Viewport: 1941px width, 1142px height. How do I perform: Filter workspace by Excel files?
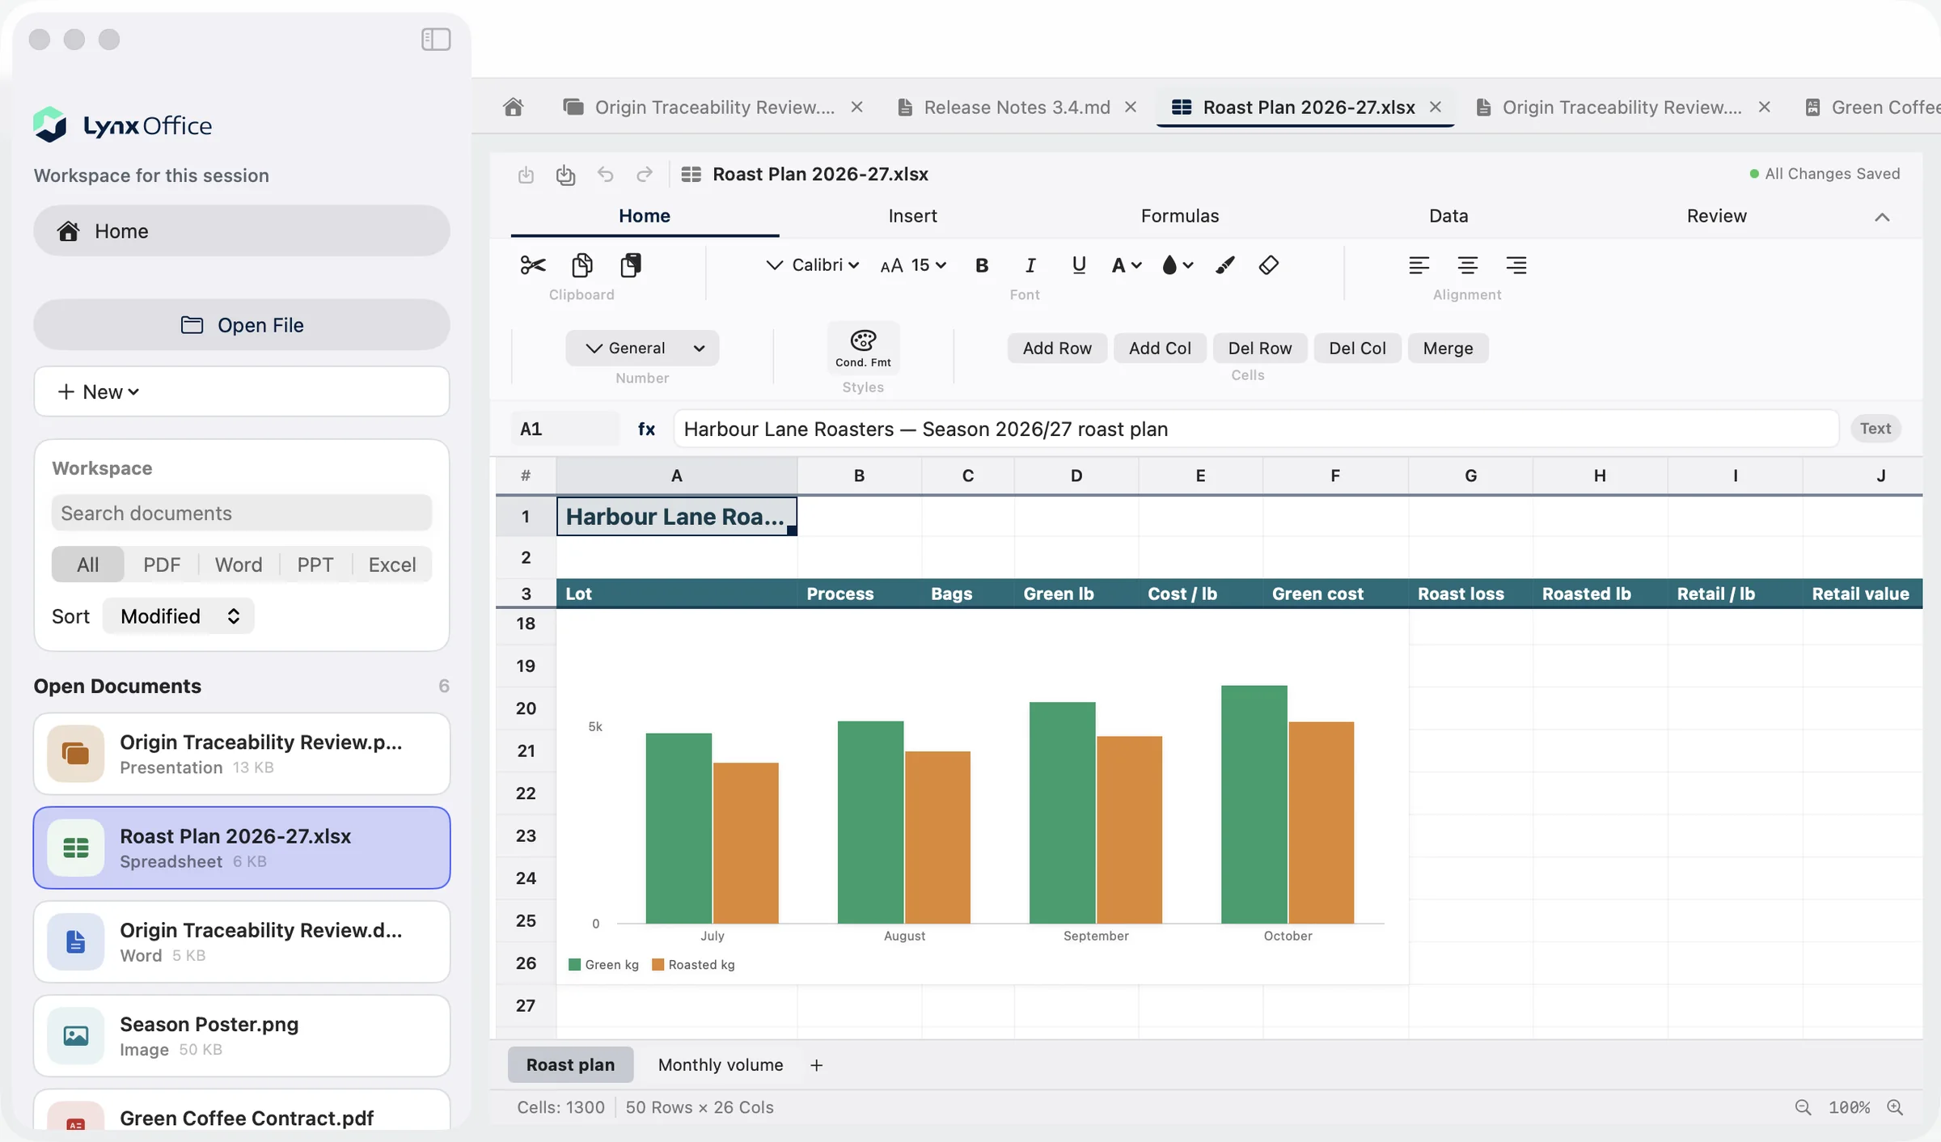392,565
